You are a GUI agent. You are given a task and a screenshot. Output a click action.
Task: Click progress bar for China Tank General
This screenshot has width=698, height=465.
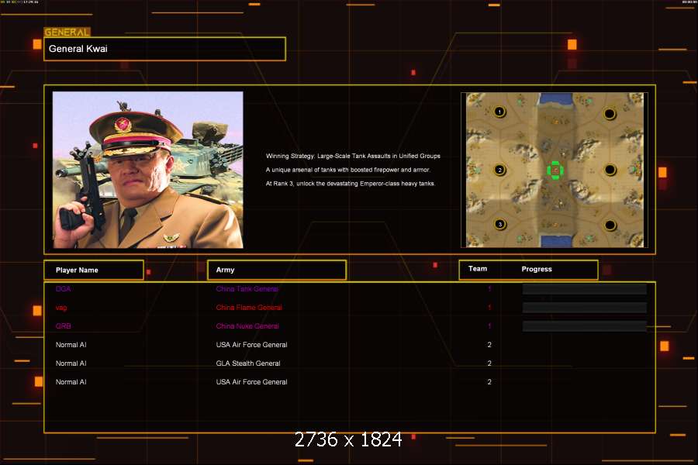(x=585, y=289)
